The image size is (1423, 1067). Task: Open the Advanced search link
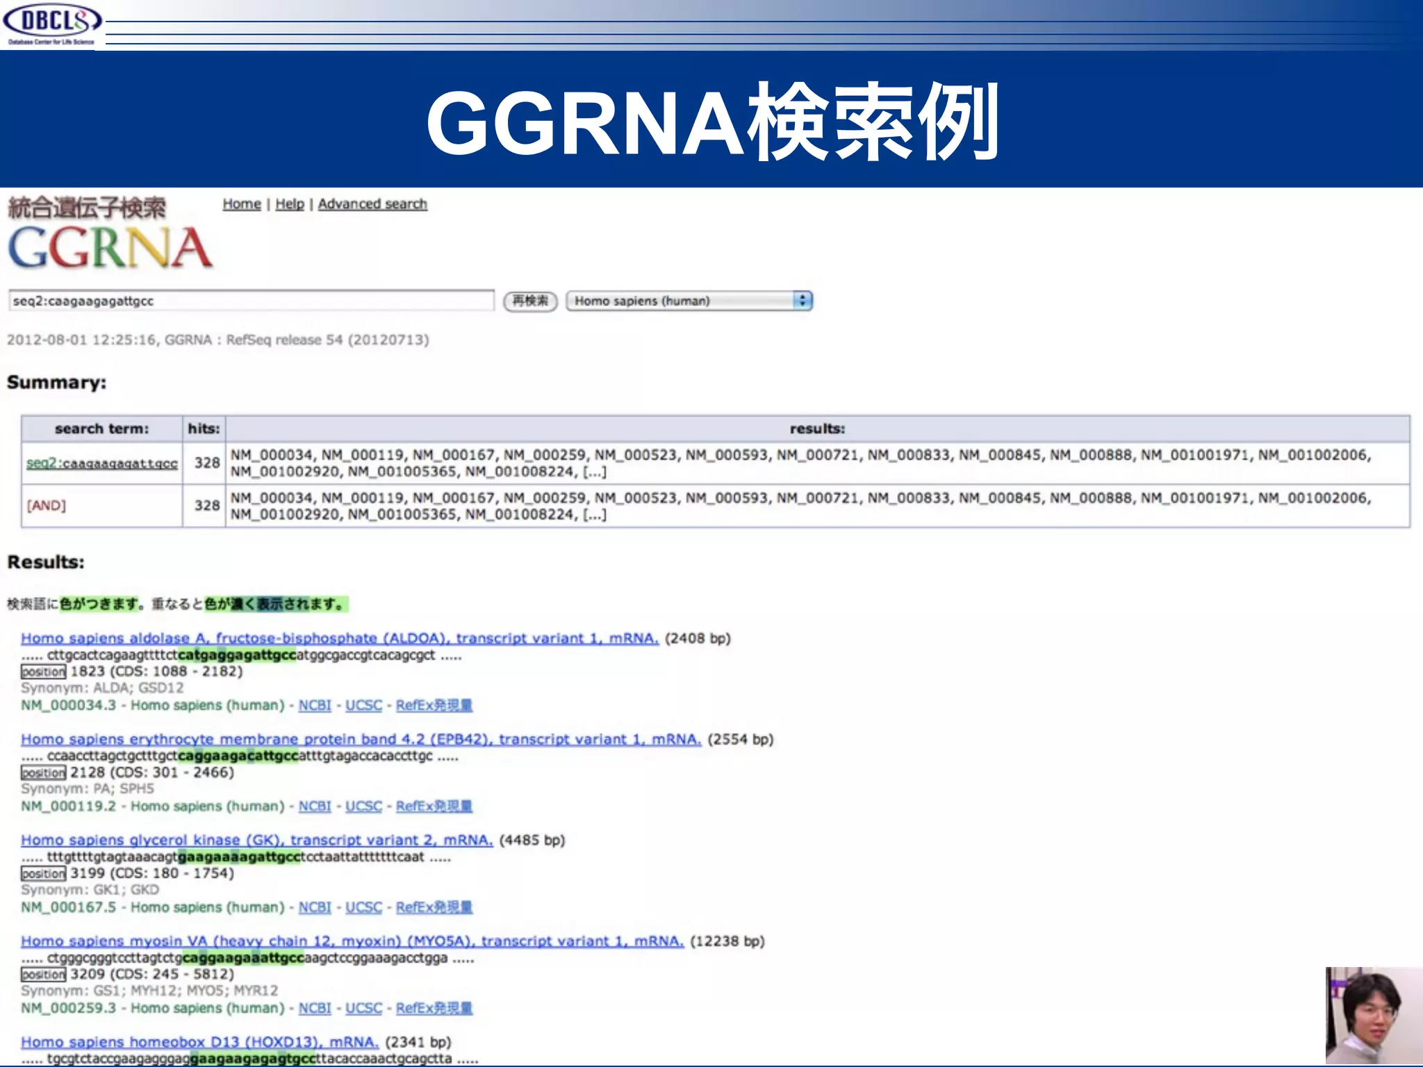(x=372, y=204)
